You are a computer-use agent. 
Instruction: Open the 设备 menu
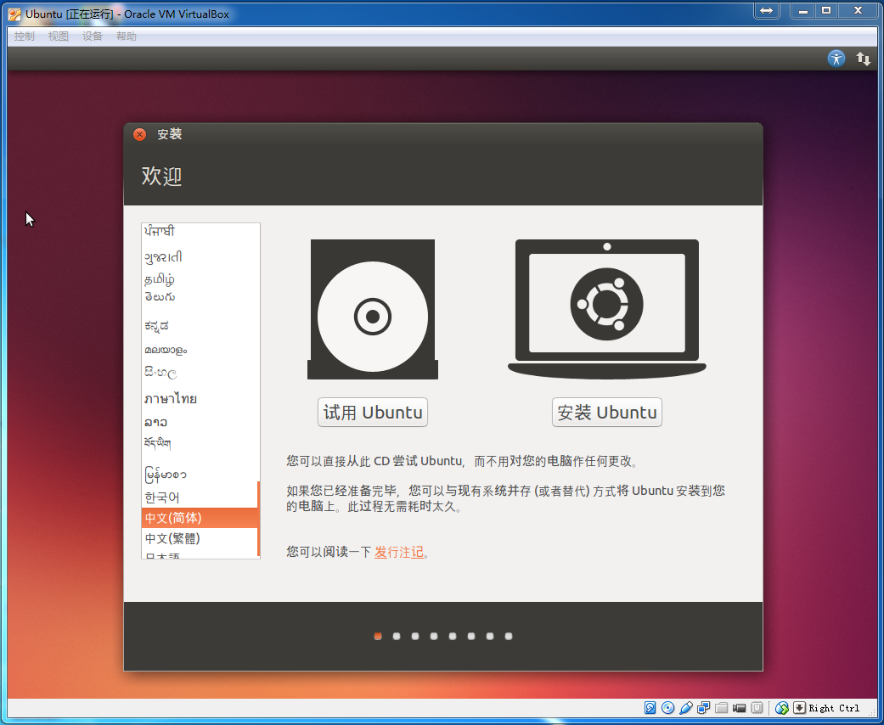click(93, 37)
